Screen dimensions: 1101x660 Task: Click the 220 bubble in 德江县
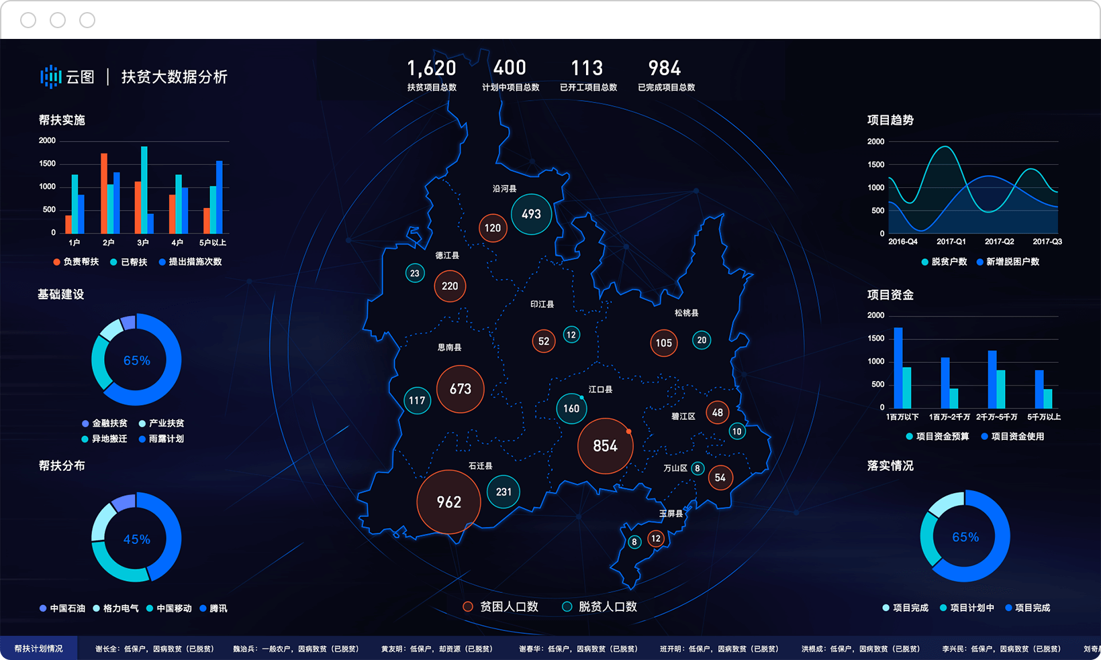coord(450,286)
